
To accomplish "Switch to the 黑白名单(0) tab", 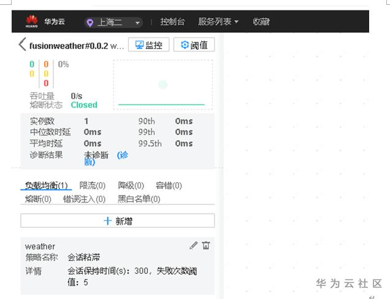I will coord(139,199).
